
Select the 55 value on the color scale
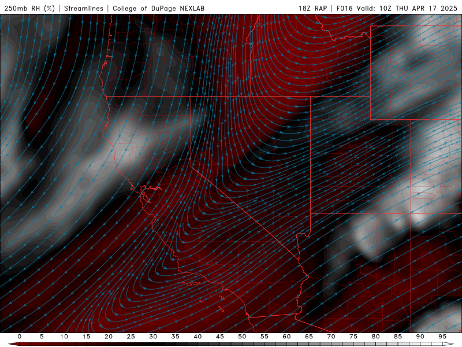click(x=264, y=337)
